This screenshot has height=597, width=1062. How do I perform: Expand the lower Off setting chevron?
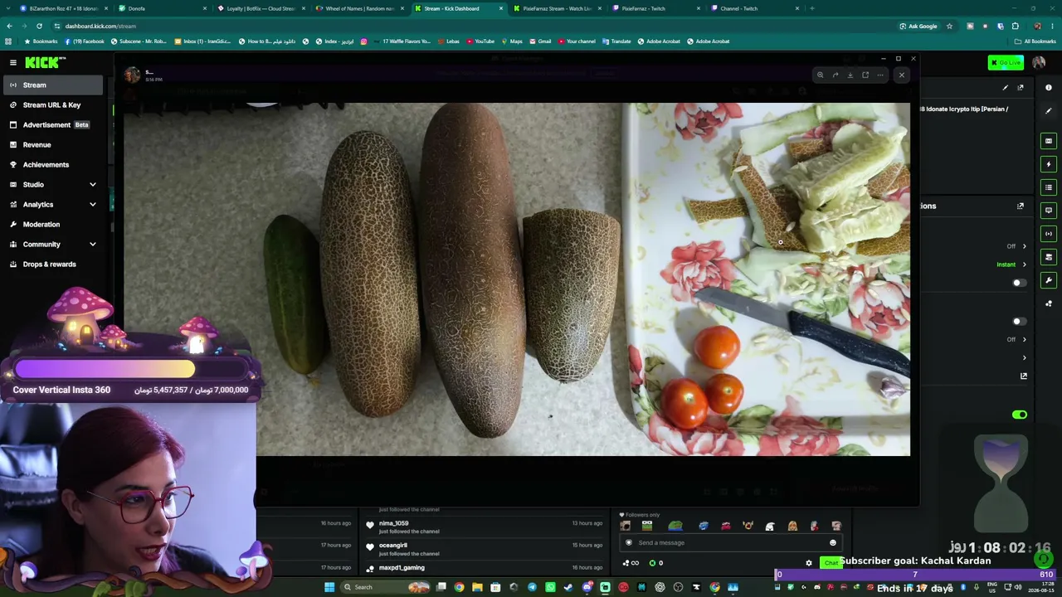pos(1024,339)
